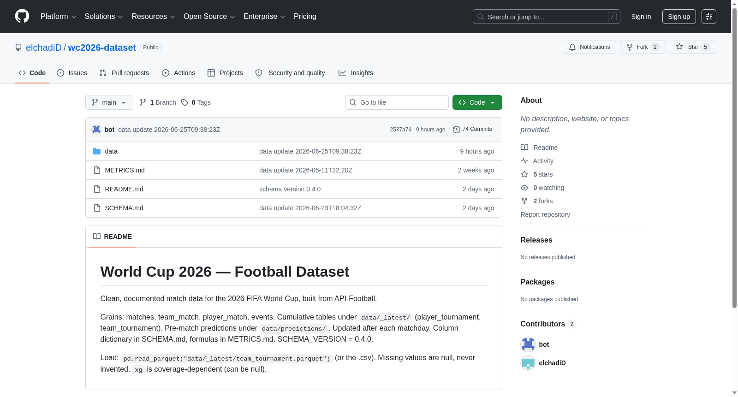
Task: Open the data folder
Action: coord(111,151)
